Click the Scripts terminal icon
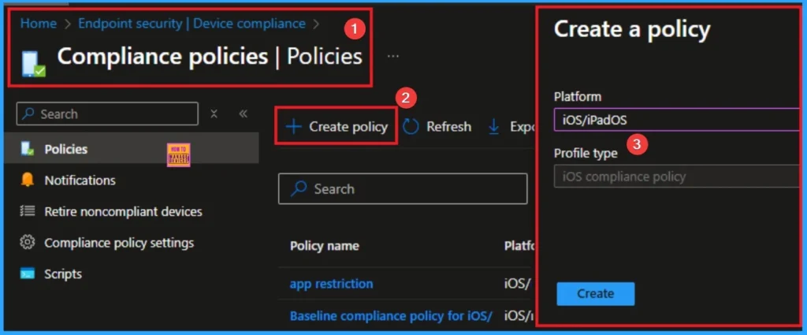The height and width of the screenshot is (335, 807). pyautogui.click(x=28, y=274)
